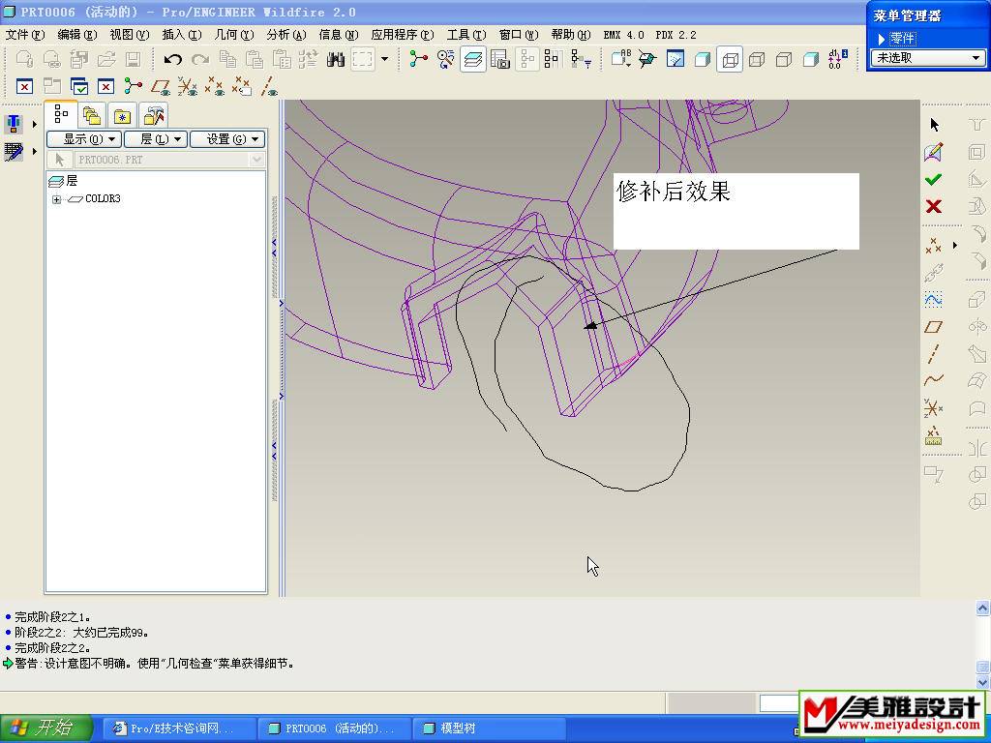This screenshot has height=743, width=991.
Task: Open the 分析(A) menu
Action: [x=286, y=35]
